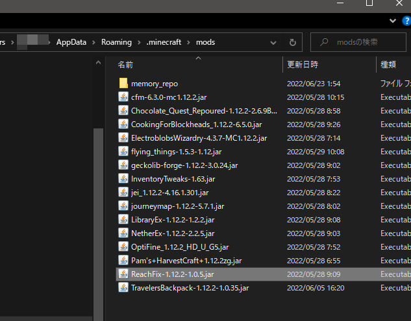
Task: Sort files by the 更新日時 column header
Action: [303, 64]
